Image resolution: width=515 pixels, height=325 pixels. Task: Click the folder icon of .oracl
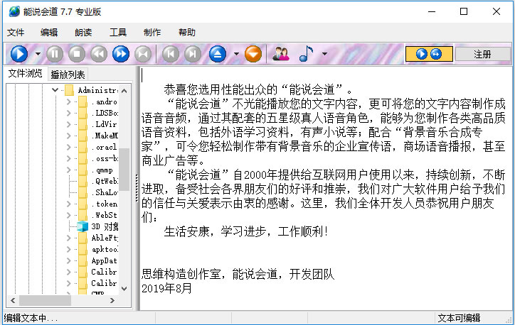pos(83,147)
